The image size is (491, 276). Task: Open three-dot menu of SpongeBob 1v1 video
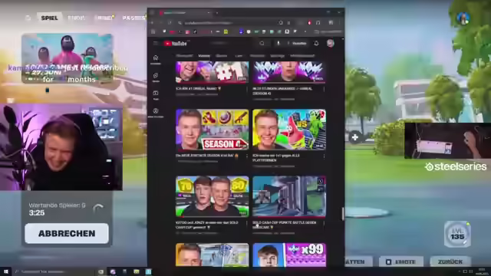point(324,156)
